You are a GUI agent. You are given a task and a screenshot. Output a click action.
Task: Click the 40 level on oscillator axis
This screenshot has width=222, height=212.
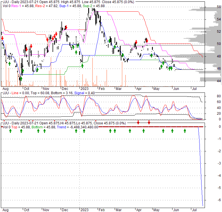tap(219, 108)
